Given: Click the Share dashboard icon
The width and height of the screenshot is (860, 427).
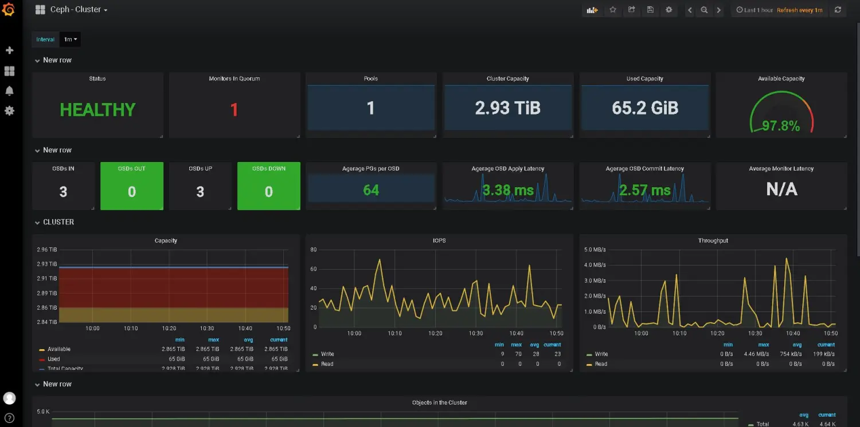Looking at the screenshot, I should tap(632, 10).
